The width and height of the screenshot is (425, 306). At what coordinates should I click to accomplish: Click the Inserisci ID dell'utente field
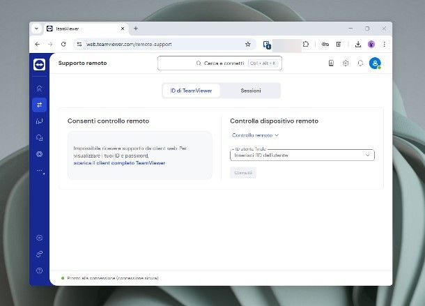[302, 155]
